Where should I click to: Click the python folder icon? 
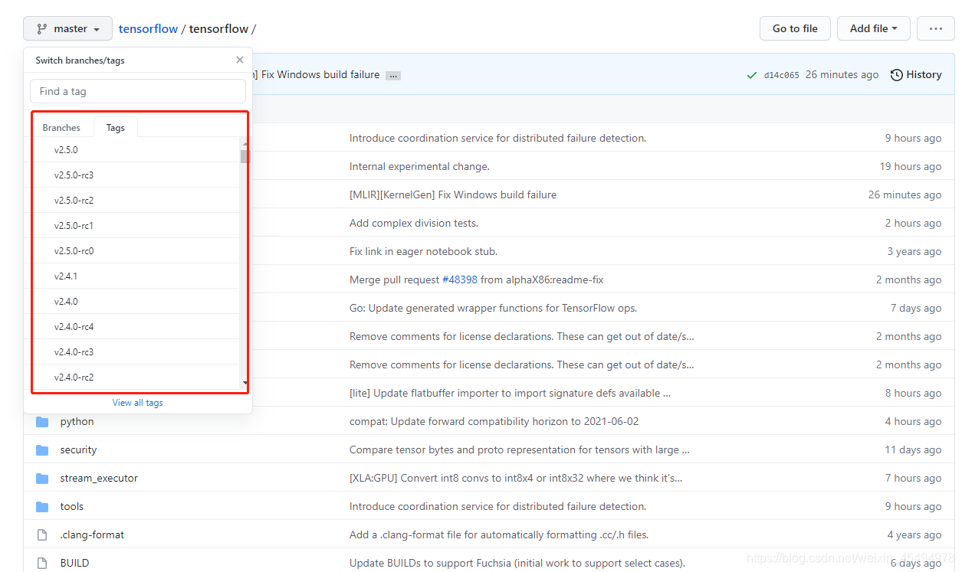tap(42, 421)
